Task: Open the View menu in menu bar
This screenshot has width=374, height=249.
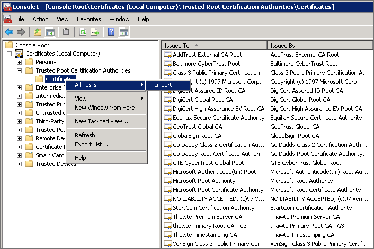Action: pyautogui.click(x=63, y=19)
